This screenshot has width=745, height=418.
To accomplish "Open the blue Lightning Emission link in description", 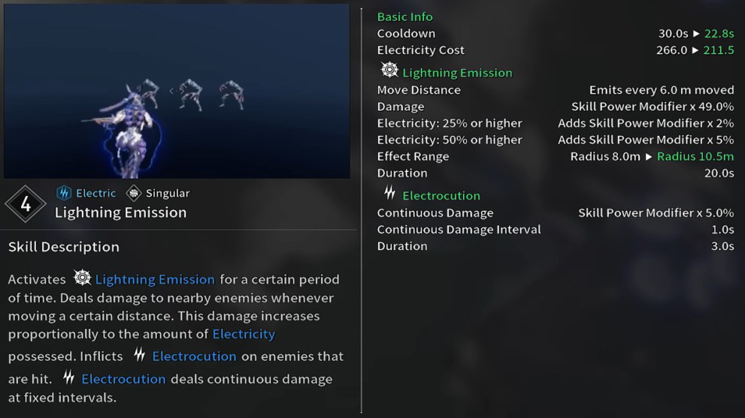I will 155,279.
